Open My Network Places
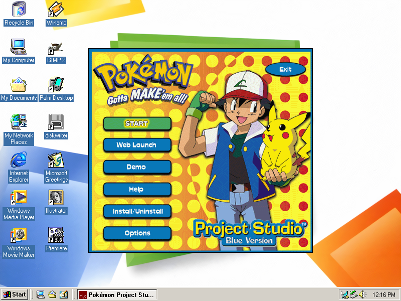 tap(19, 123)
